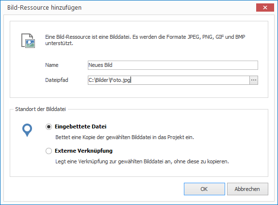Click the embedded copy description text

point(125,137)
